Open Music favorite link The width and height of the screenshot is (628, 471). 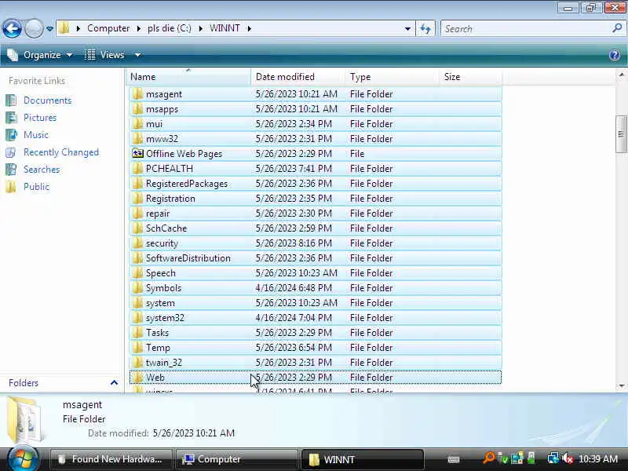coord(36,135)
